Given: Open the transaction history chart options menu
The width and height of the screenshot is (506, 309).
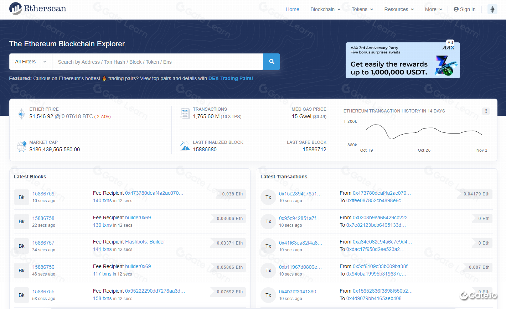Looking at the screenshot, I should click(486, 111).
